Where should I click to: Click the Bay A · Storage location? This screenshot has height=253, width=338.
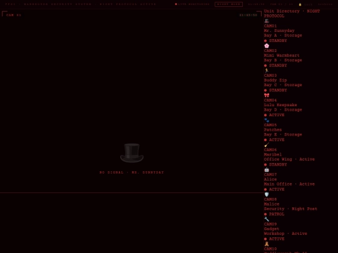tap(283, 35)
